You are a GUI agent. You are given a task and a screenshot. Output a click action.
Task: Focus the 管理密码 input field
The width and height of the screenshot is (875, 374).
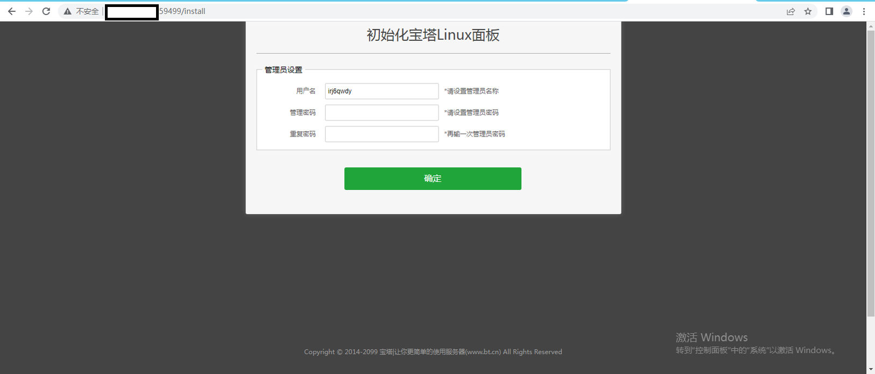tap(382, 113)
